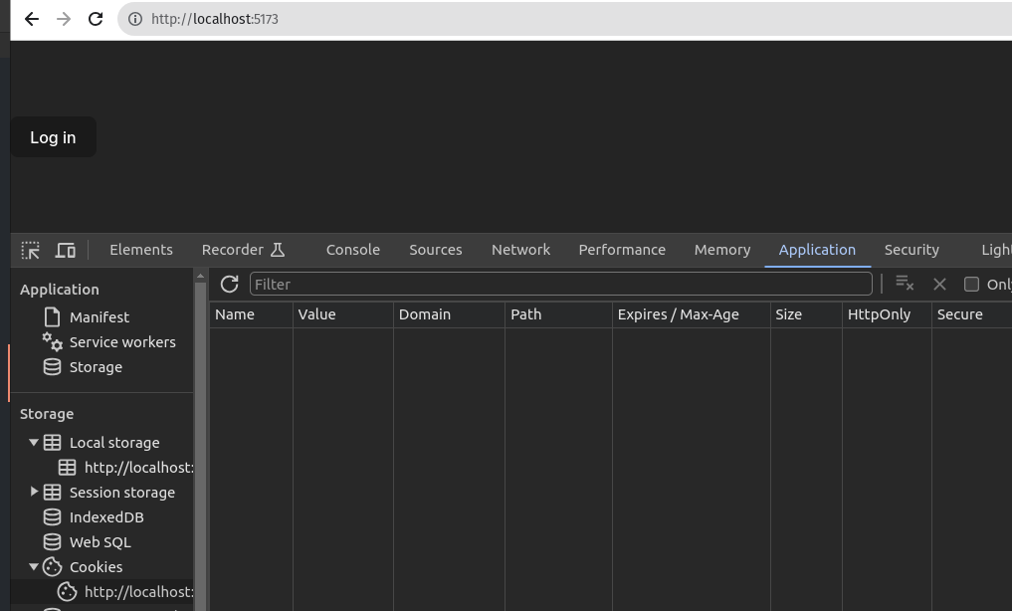
Task: Click the Cookies cookie icon
Action: click(53, 567)
